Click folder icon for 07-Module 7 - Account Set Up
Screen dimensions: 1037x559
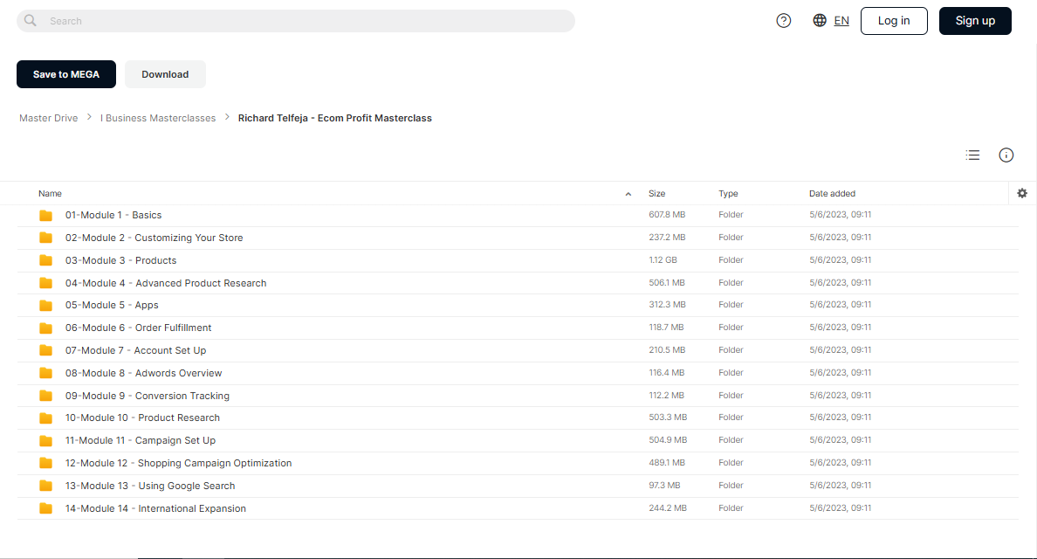(x=45, y=350)
